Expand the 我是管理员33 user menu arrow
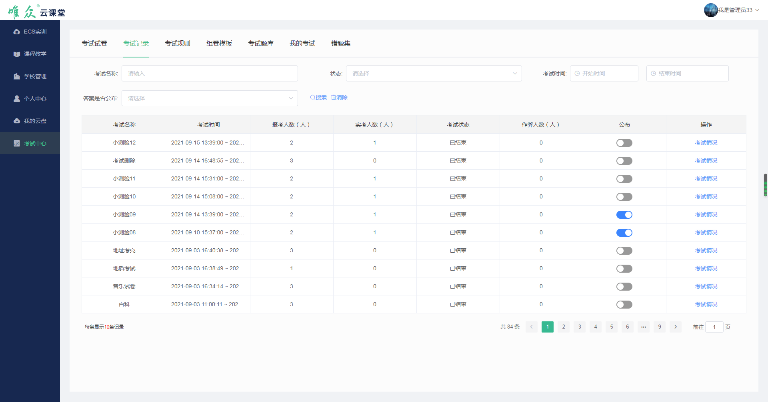Screen dimensions: 768x402 point(757,10)
